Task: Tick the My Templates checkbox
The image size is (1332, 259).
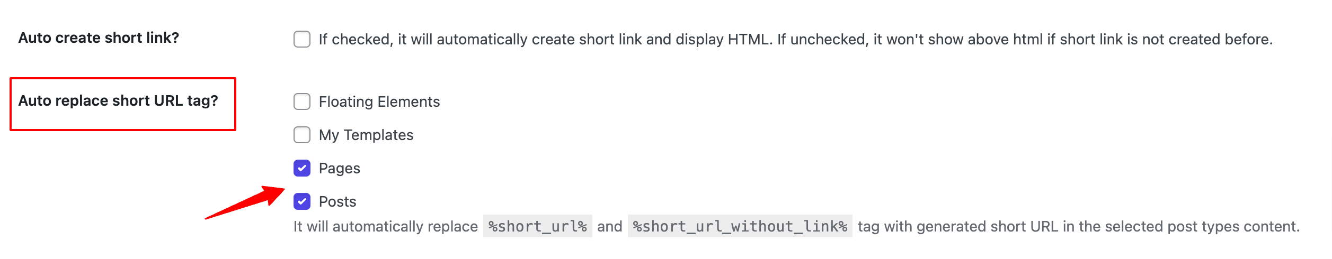Action: [x=302, y=135]
